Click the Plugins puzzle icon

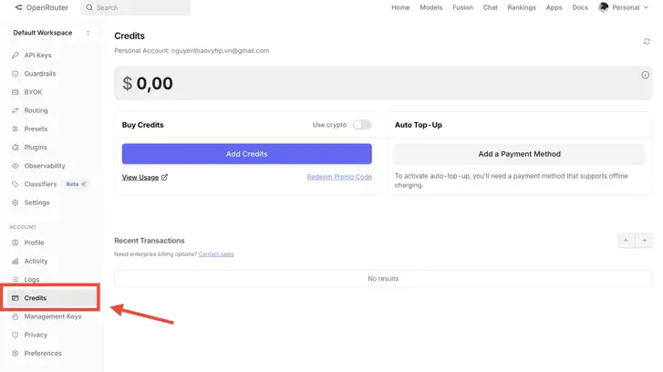(16, 147)
